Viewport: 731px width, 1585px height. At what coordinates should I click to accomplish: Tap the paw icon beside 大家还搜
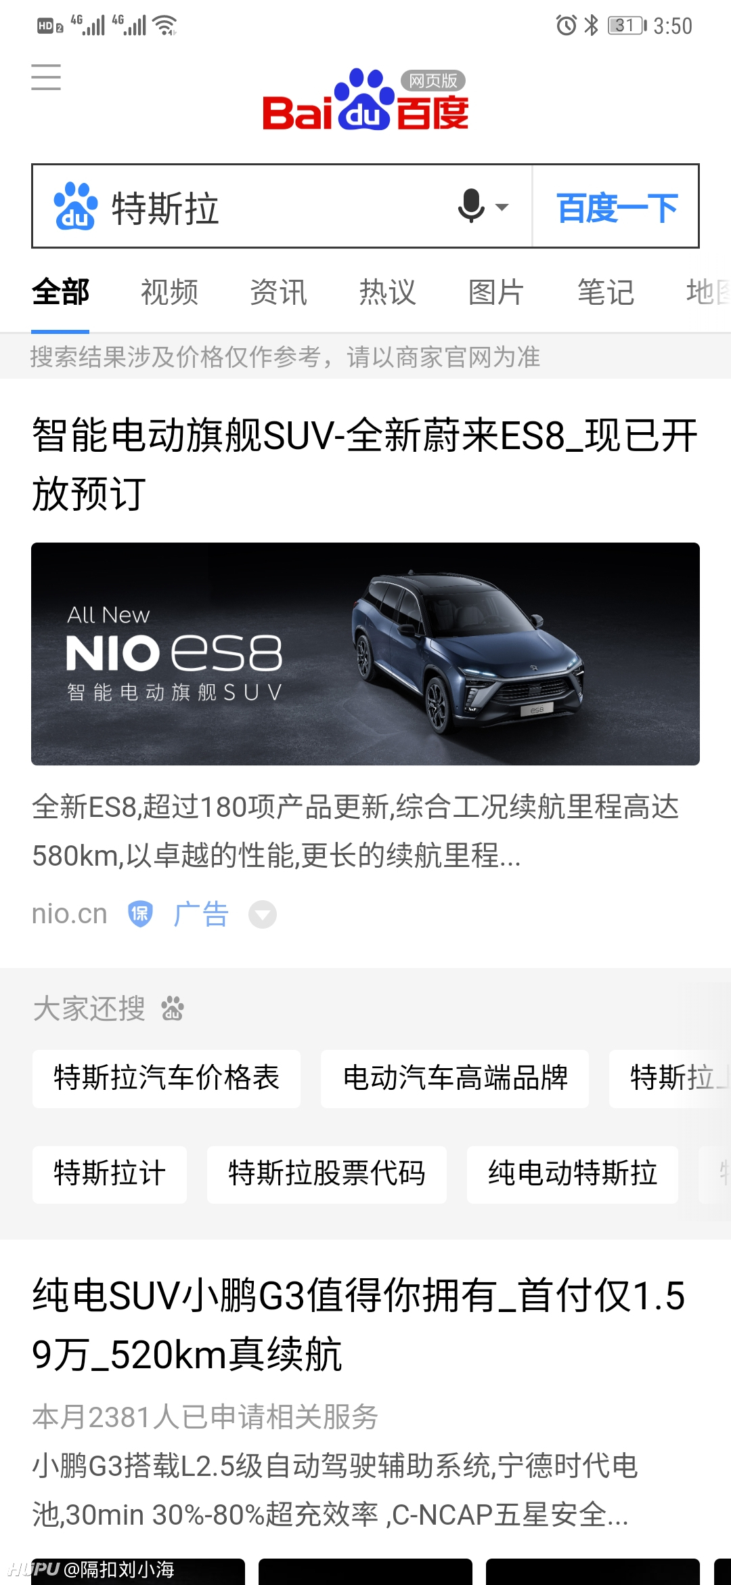pyautogui.click(x=173, y=1009)
